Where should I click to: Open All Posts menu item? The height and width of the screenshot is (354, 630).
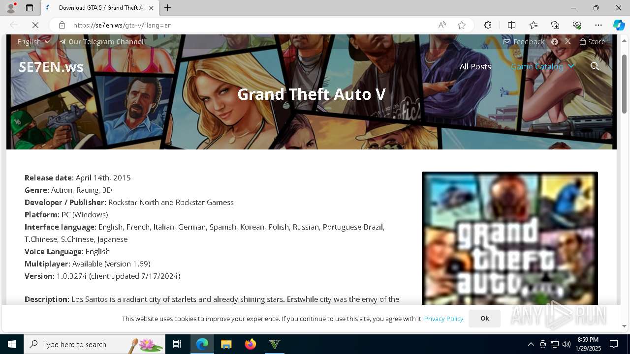475,66
